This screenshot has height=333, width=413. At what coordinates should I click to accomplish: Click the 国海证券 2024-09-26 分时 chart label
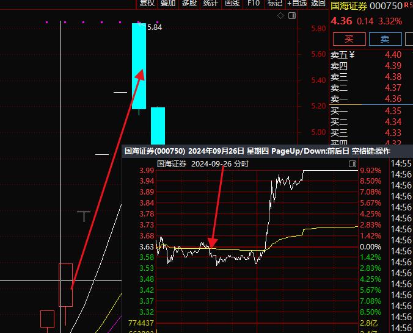(x=203, y=164)
